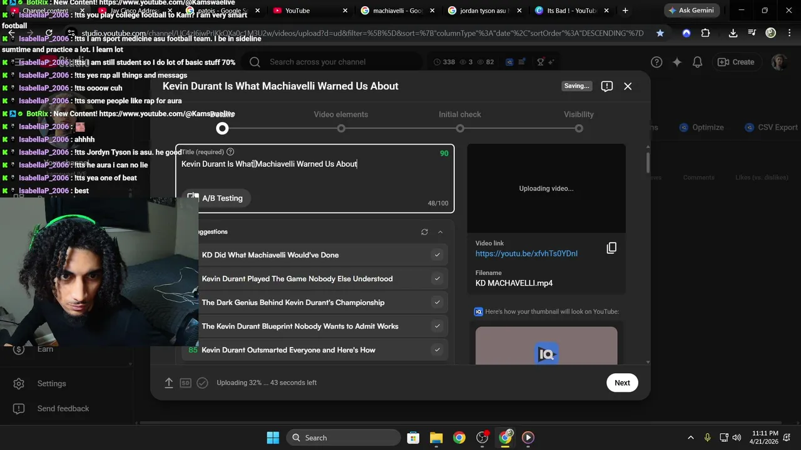Refresh the title suggestions
Viewport: 801px width, 450px height.
pyautogui.click(x=424, y=232)
